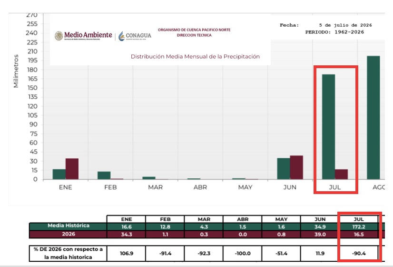Viewport: 393px width, 267px height.
Task: Click the Organismo de Cuenca Pacifico Norte text
Action: (x=194, y=30)
